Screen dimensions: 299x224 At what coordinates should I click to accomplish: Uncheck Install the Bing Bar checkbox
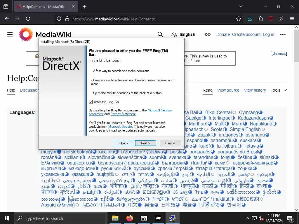[91, 102]
